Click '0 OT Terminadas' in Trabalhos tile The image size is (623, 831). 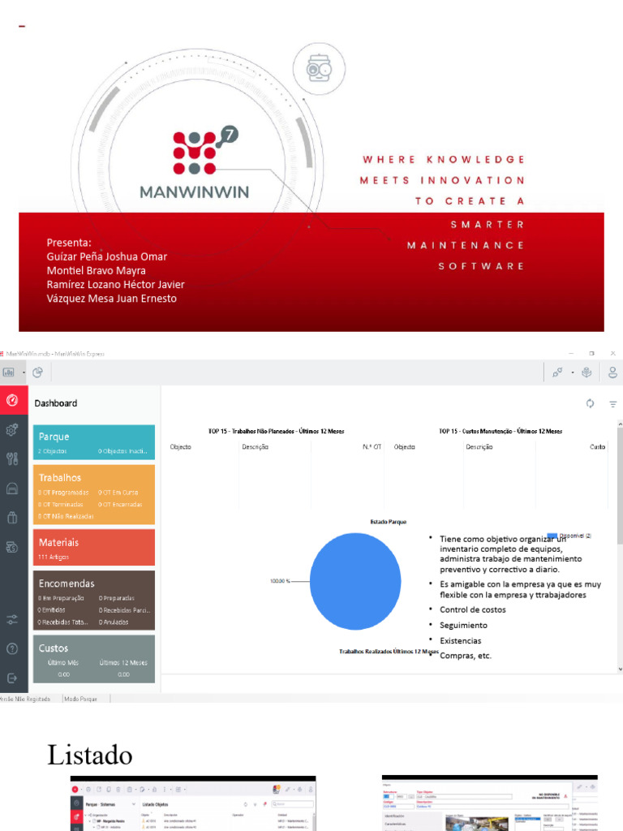click(60, 505)
